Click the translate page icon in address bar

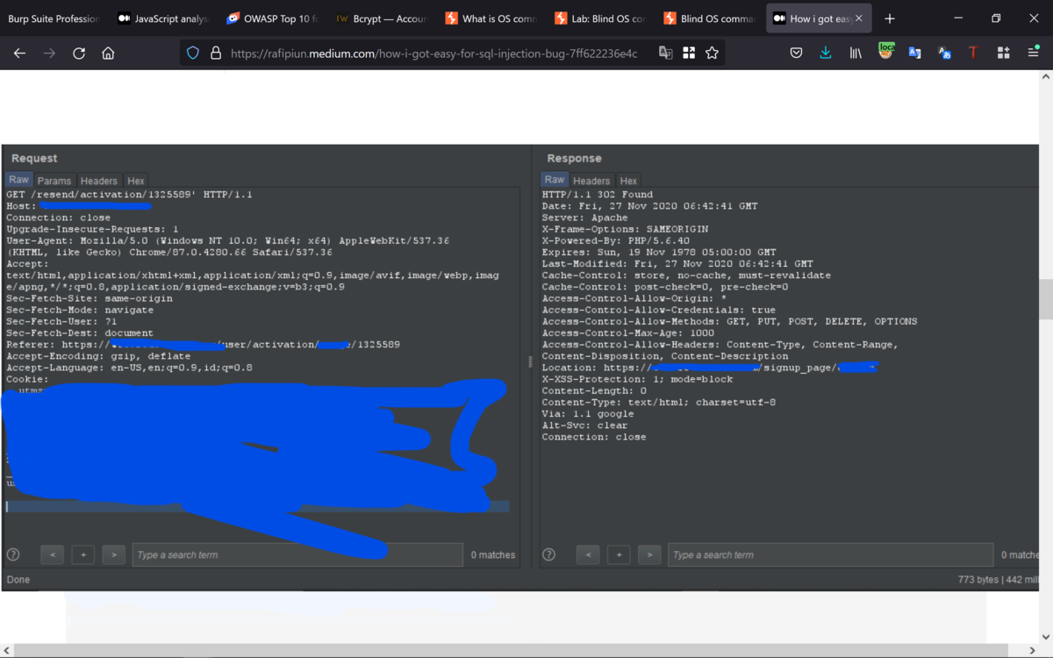tap(666, 54)
